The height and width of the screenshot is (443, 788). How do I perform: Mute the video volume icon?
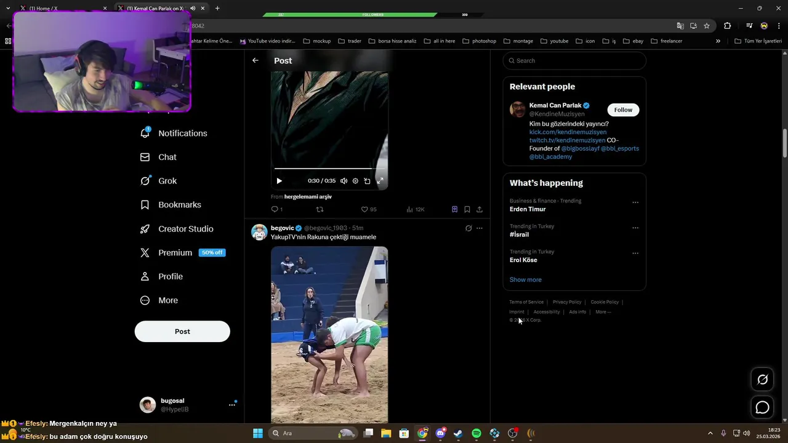point(344,181)
